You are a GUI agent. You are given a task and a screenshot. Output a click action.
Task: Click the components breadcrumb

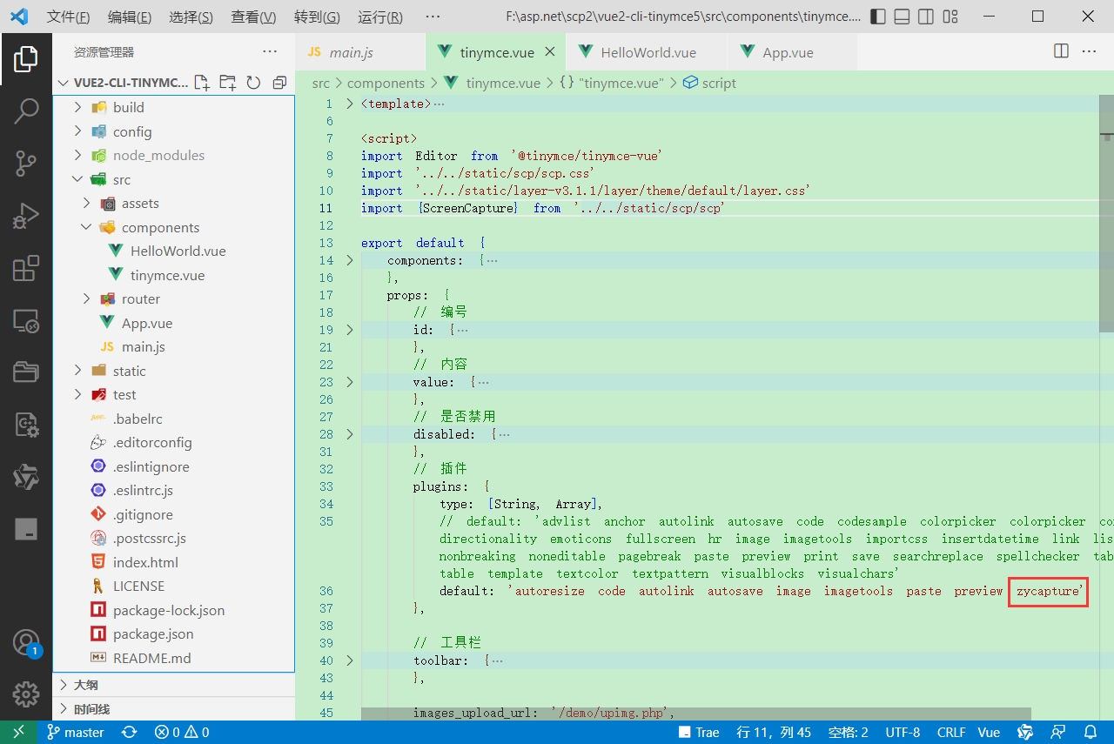[x=386, y=83]
